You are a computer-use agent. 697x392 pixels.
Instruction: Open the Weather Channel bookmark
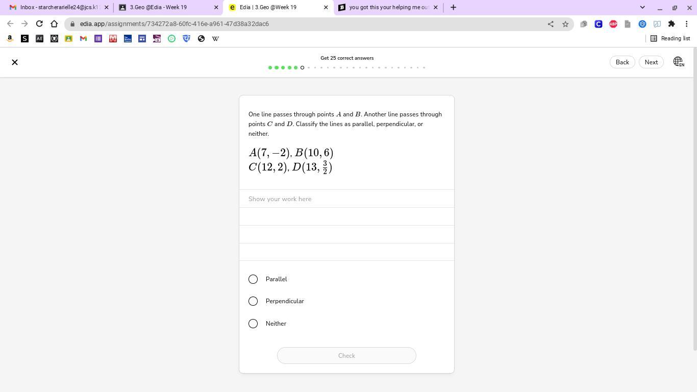(x=128, y=39)
